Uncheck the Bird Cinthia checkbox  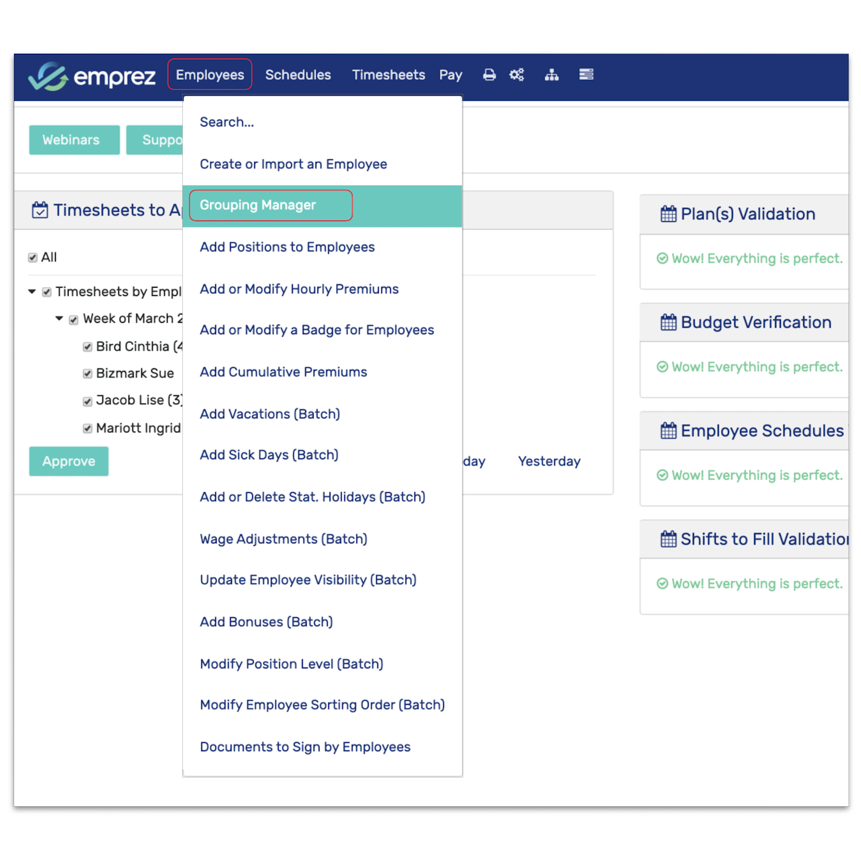pyautogui.click(x=87, y=347)
